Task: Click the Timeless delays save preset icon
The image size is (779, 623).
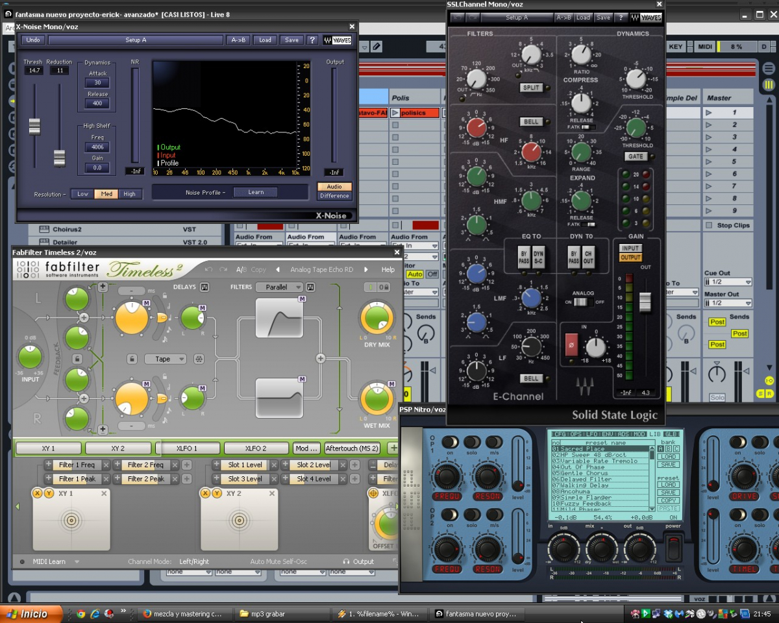Action: [x=205, y=287]
